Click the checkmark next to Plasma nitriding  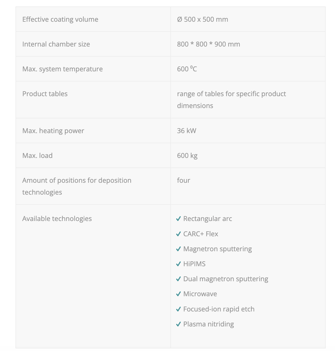point(178,324)
